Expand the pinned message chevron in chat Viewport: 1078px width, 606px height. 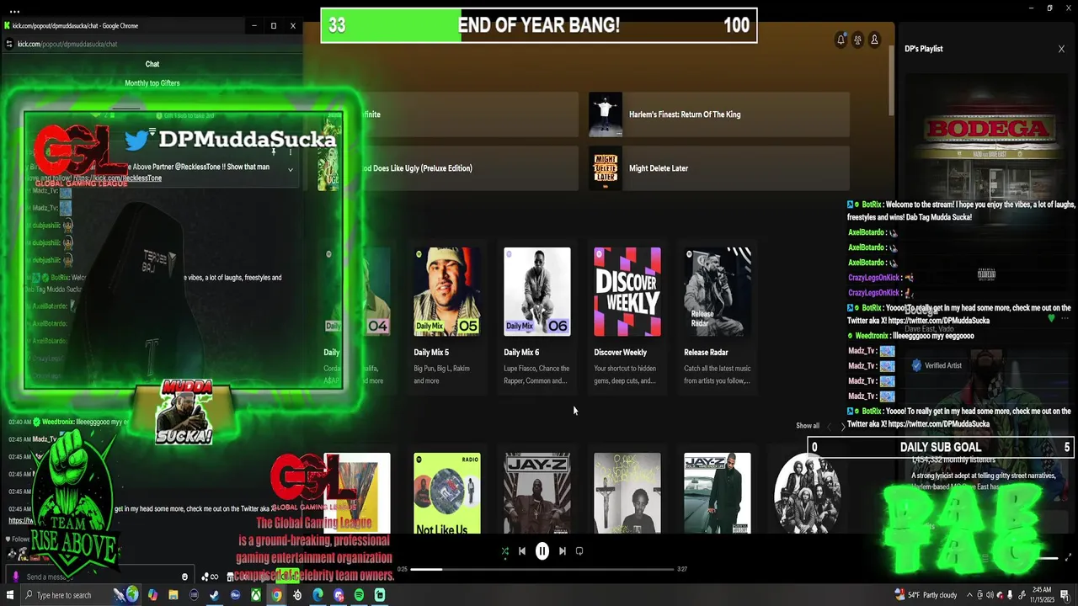[291, 170]
